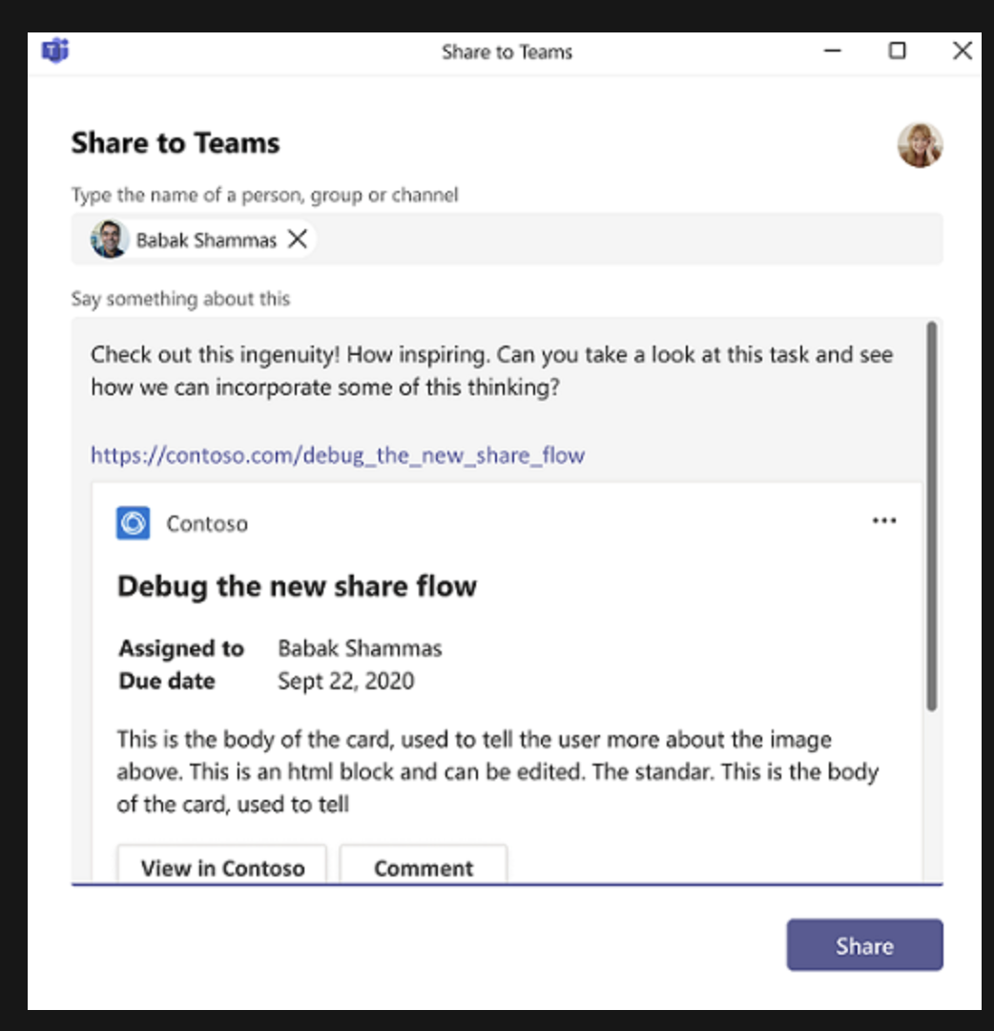Minimize the Share to Teams window
Screen dimensions: 994x1031
pos(833,51)
